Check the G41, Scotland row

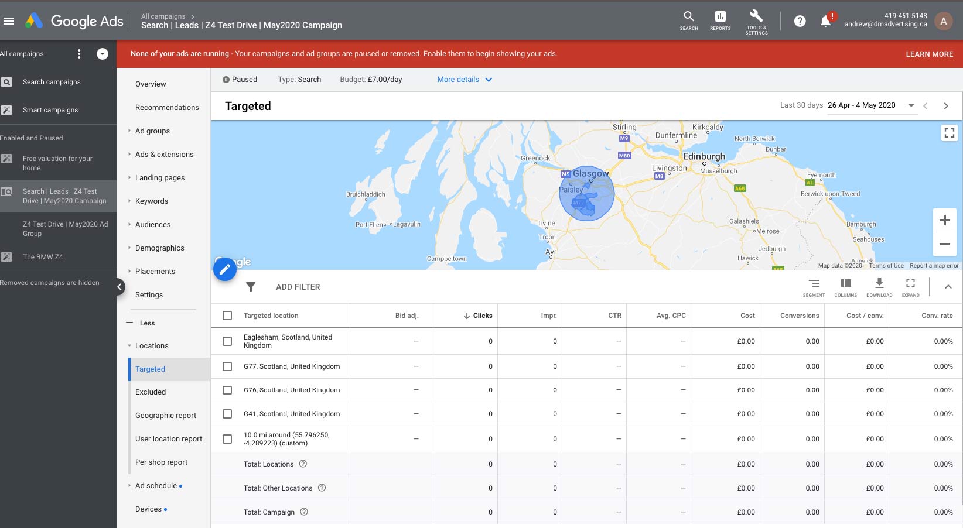pos(227,414)
